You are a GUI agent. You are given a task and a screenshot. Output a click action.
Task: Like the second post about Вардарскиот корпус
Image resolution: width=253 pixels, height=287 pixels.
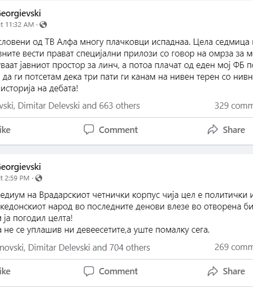pos(5,271)
